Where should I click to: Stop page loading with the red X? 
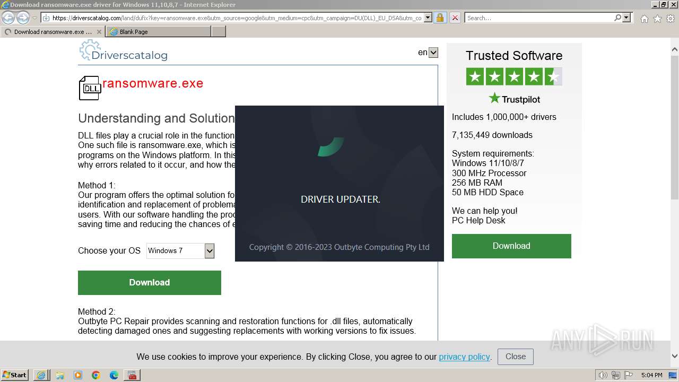(x=455, y=18)
